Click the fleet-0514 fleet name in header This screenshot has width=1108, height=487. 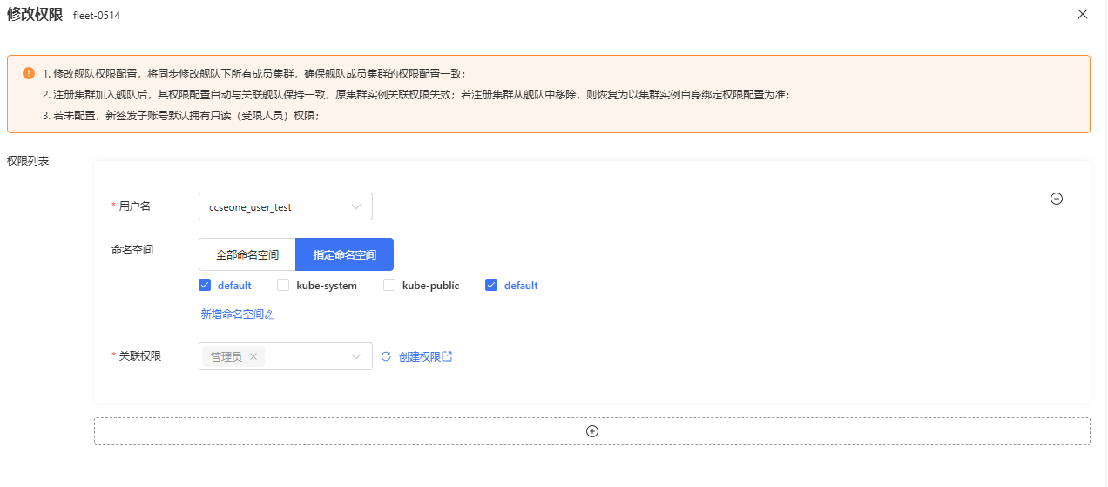pos(97,15)
